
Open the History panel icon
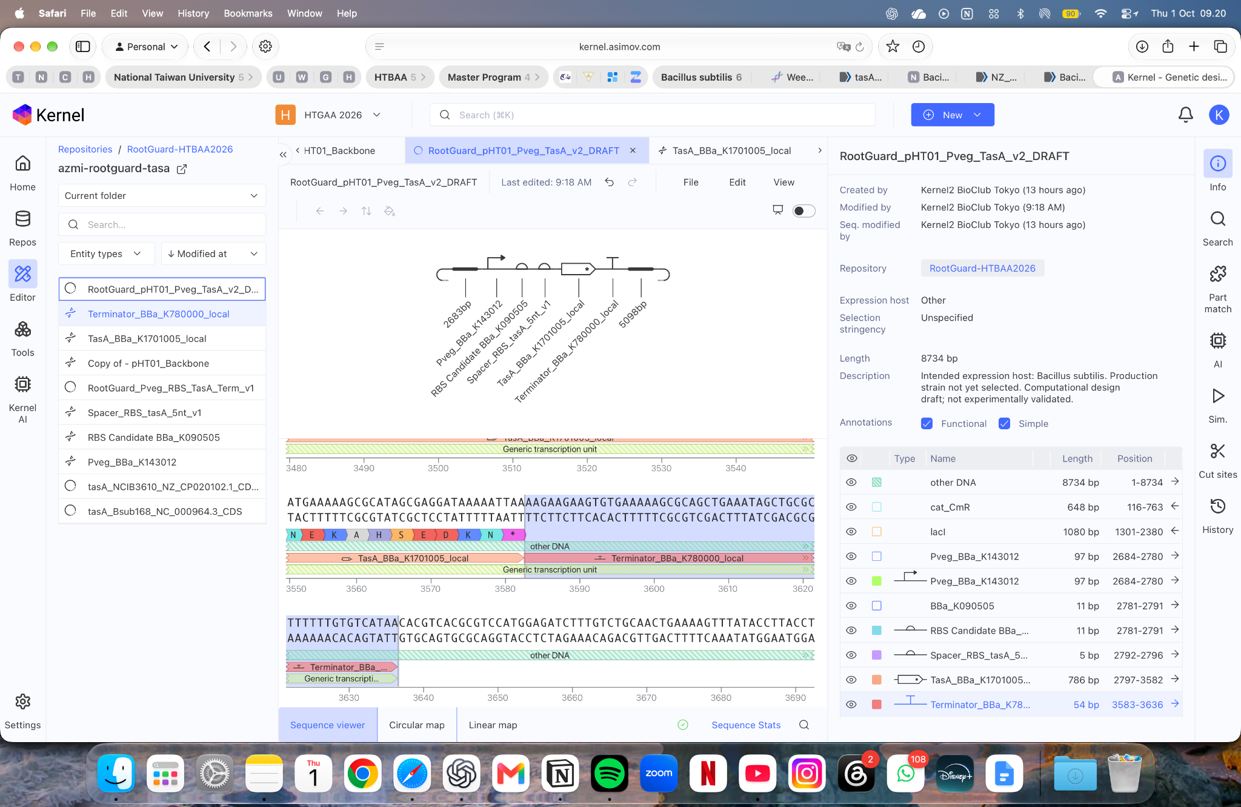point(1217,506)
